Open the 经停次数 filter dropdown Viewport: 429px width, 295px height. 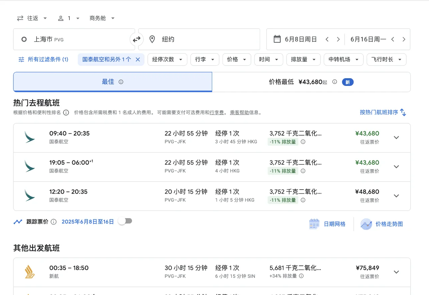click(x=167, y=59)
